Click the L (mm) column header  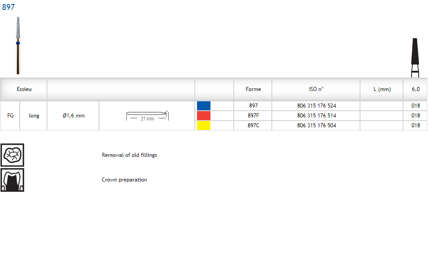pyautogui.click(x=382, y=89)
